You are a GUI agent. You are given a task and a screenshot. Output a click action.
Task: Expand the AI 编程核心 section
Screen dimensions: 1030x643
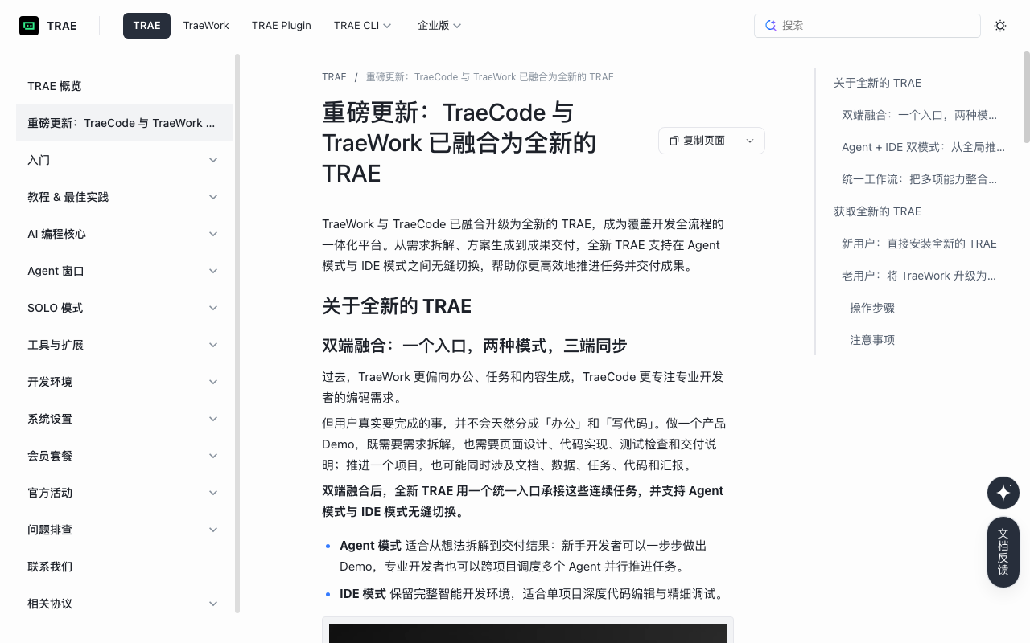click(x=124, y=234)
